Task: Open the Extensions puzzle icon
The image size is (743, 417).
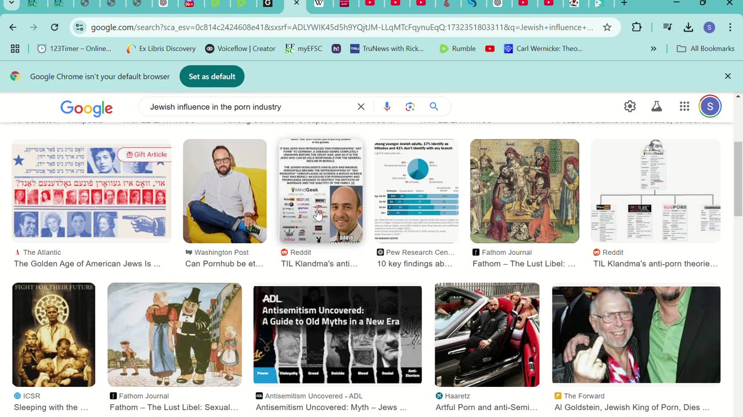Action: click(x=637, y=27)
